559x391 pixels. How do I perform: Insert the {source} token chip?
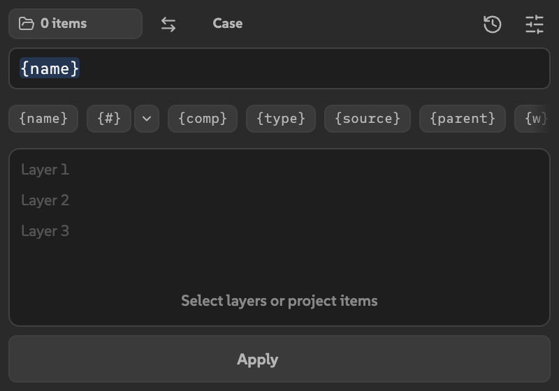[368, 119]
